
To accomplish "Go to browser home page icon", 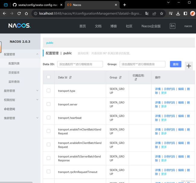I will (x=26, y=13).
